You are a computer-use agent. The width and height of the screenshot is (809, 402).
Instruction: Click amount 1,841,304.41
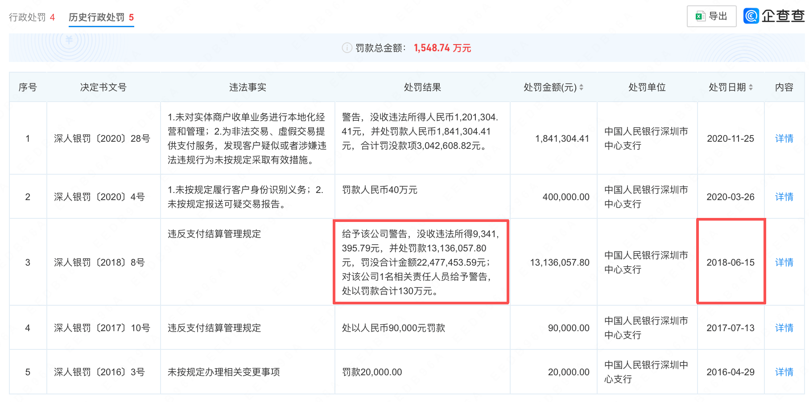(562, 139)
